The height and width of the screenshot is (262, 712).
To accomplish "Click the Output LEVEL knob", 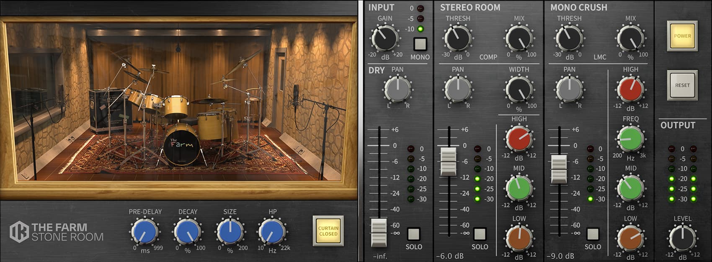I will pos(682,238).
